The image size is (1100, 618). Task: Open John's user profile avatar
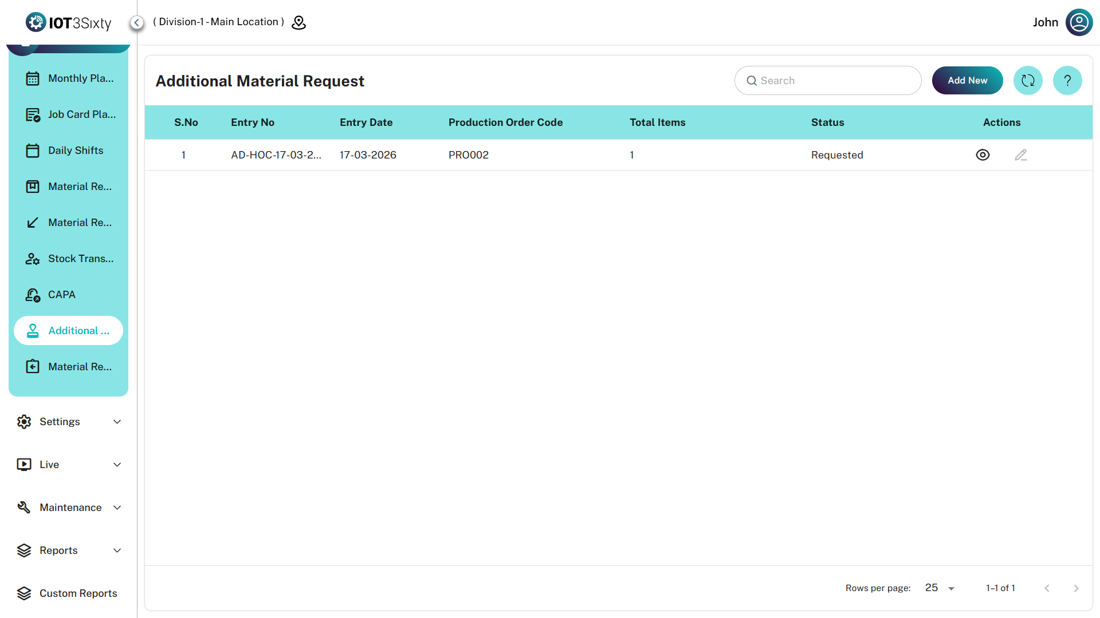tap(1079, 22)
